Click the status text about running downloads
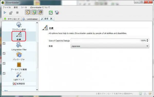This screenshot has width=154, height=97. pos(114,94)
